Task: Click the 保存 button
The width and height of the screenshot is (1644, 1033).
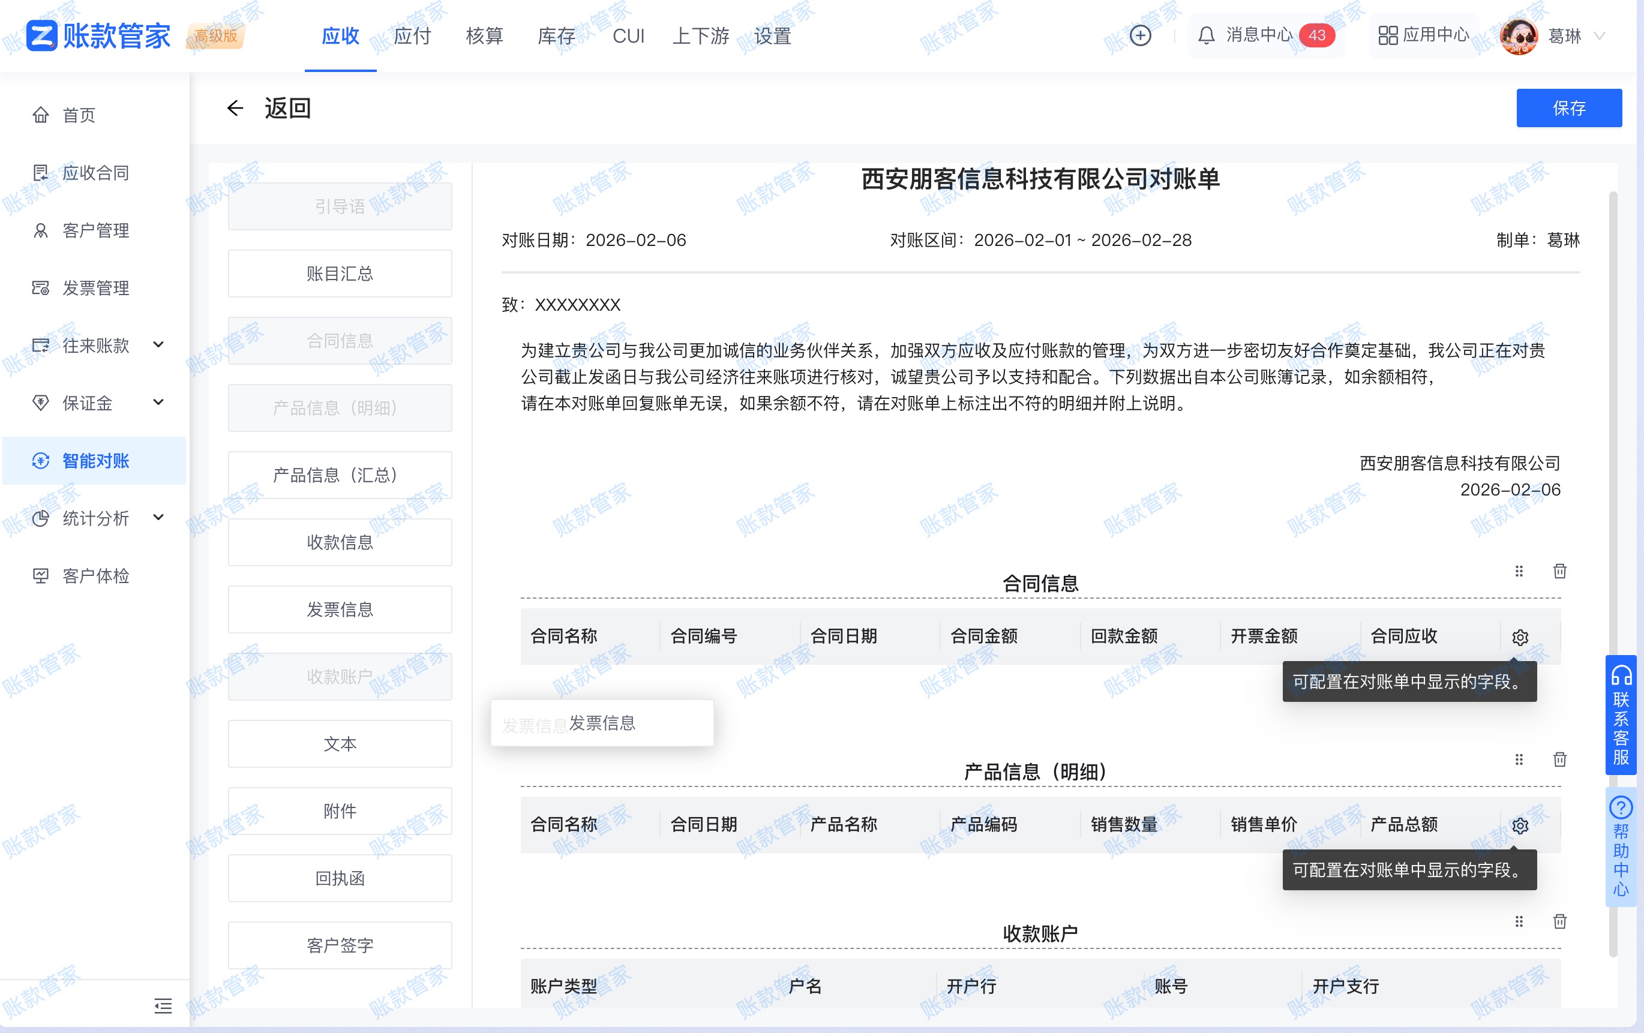Action: [1568, 107]
